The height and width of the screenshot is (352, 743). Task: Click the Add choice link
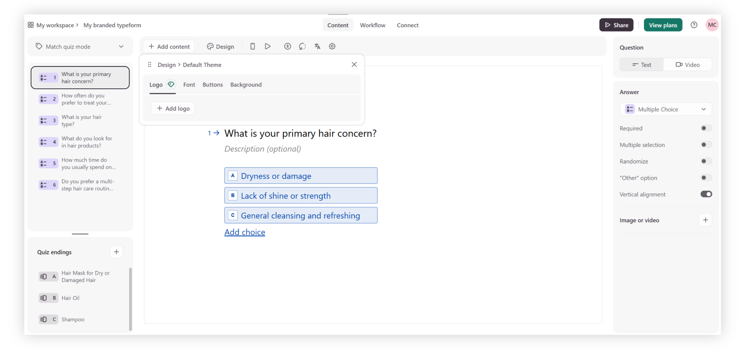click(x=245, y=232)
